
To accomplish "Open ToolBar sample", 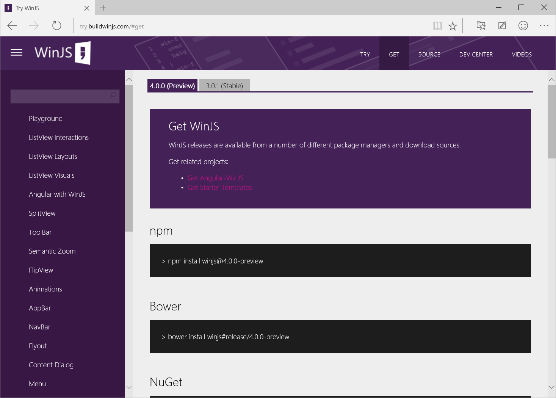I will (x=40, y=232).
